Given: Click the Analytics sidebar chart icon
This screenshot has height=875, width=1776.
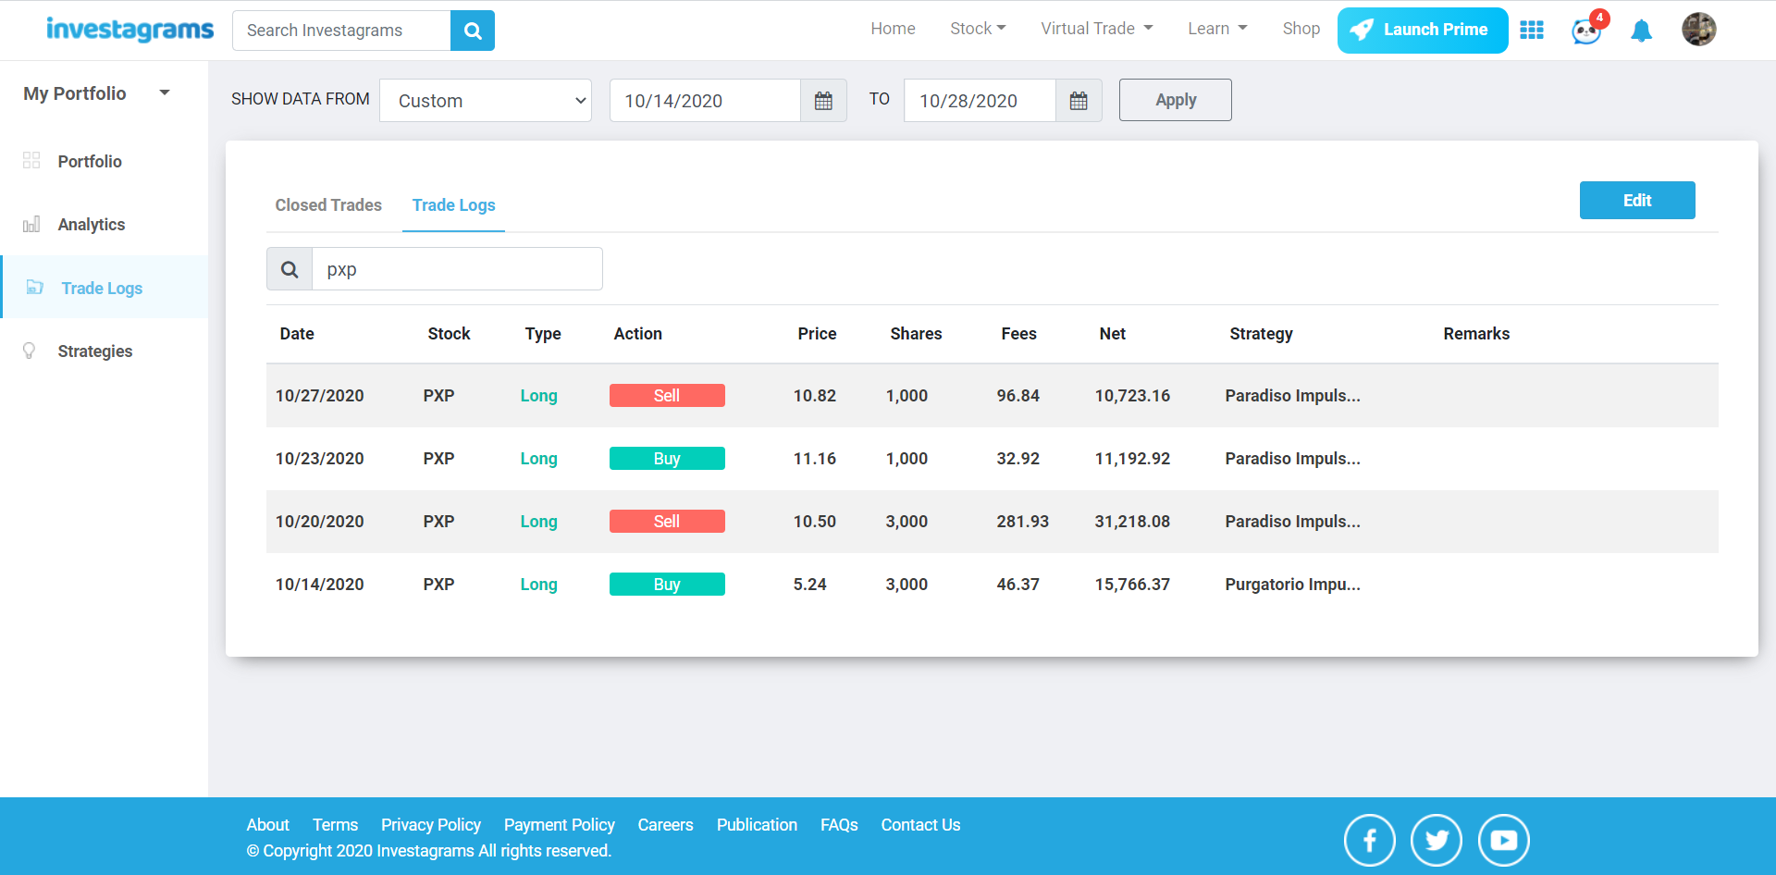Looking at the screenshot, I should click(x=31, y=224).
